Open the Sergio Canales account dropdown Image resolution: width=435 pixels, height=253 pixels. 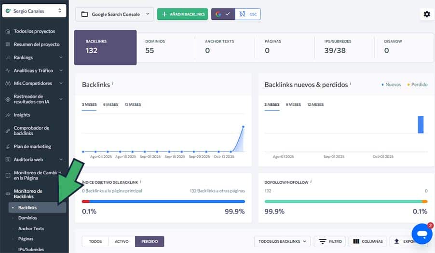(34, 10)
